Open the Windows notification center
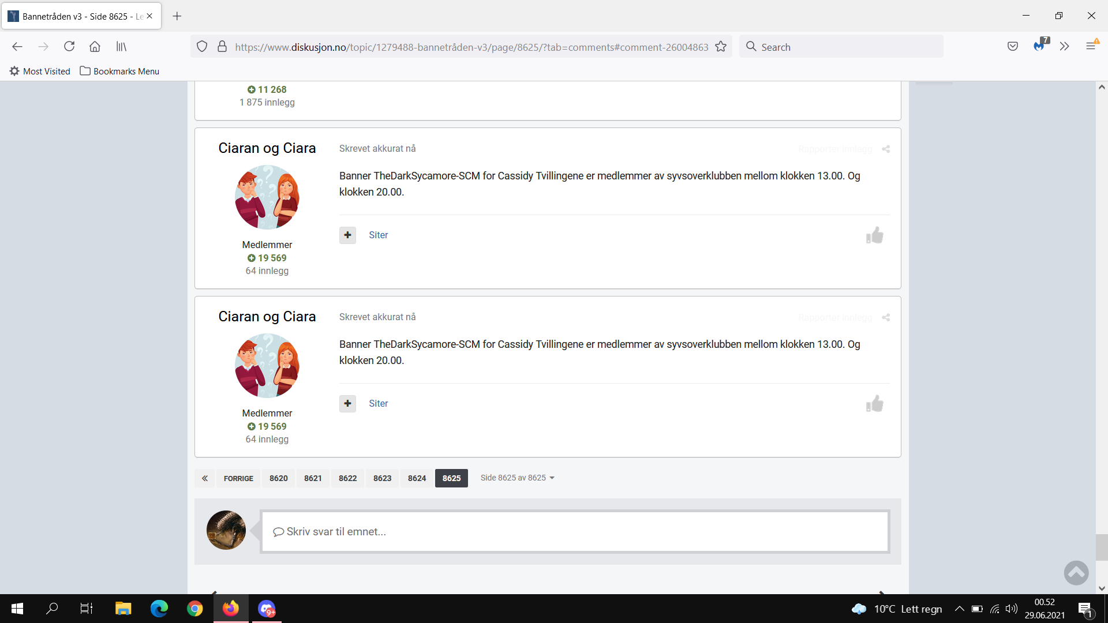Screen dimensions: 1108x623 (1085, 609)
